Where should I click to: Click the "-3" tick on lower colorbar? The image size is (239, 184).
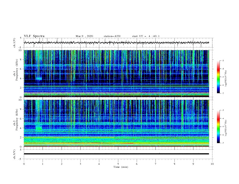click(222, 110)
